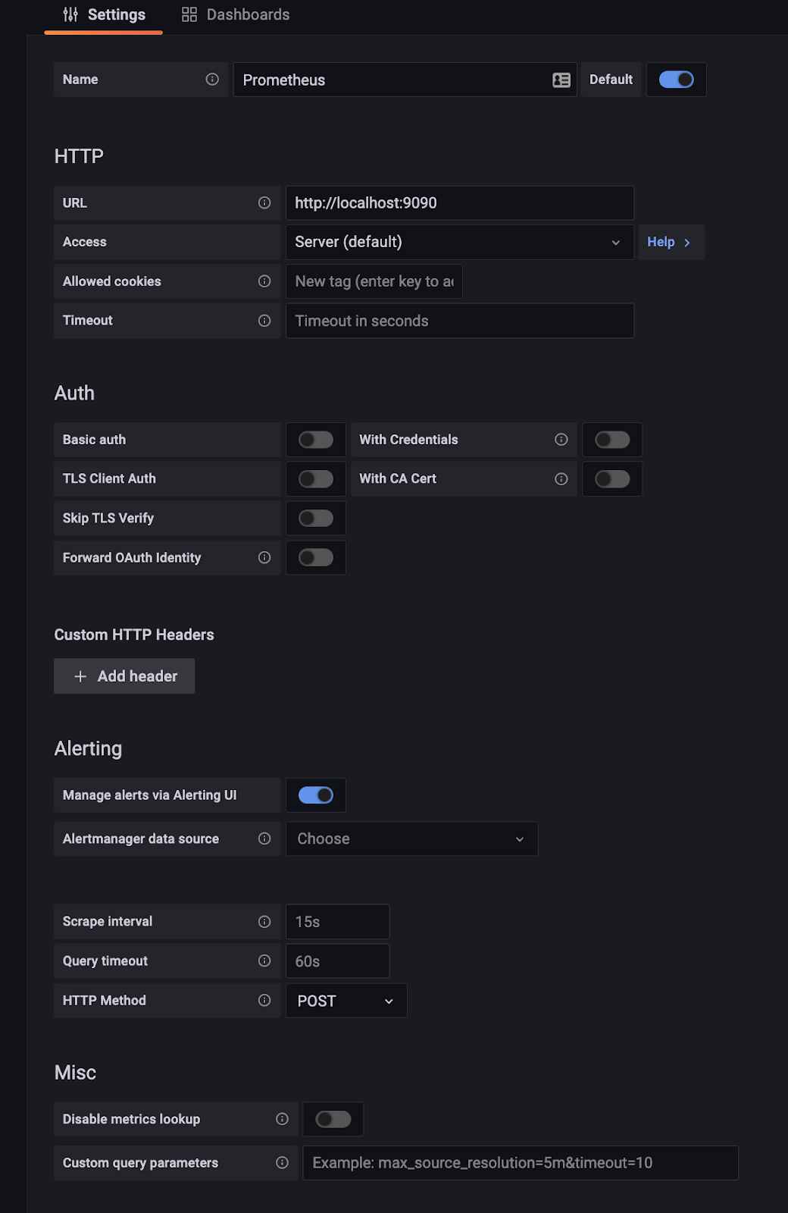Image resolution: width=788 pixels, height=1213 pixels.
Task: Click the Misc section heading
Action: pyautogui.click(x=75, y=1073)
